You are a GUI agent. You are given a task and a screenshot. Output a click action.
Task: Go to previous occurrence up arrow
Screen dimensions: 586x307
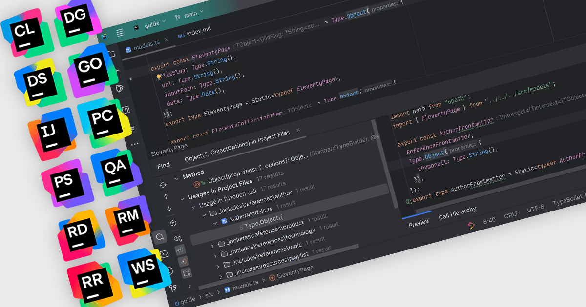click(166, 196)
